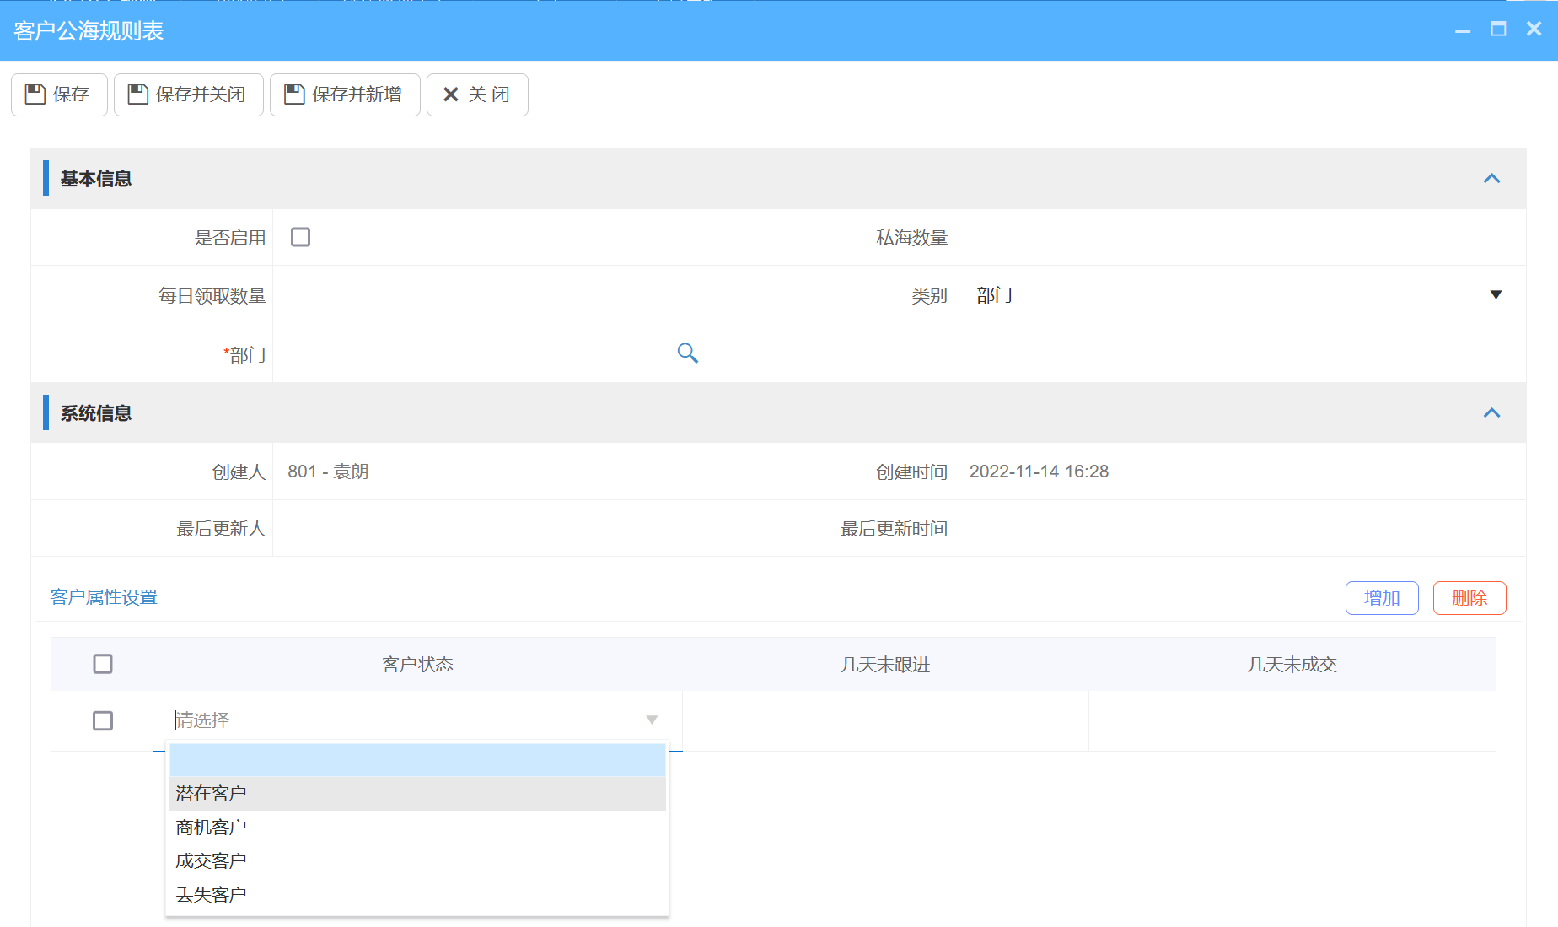Check the first row checkbox in 客户属性设置
Image resolution: width=1558 pixels, height=927 pixels.
click(x=102, y=721)
